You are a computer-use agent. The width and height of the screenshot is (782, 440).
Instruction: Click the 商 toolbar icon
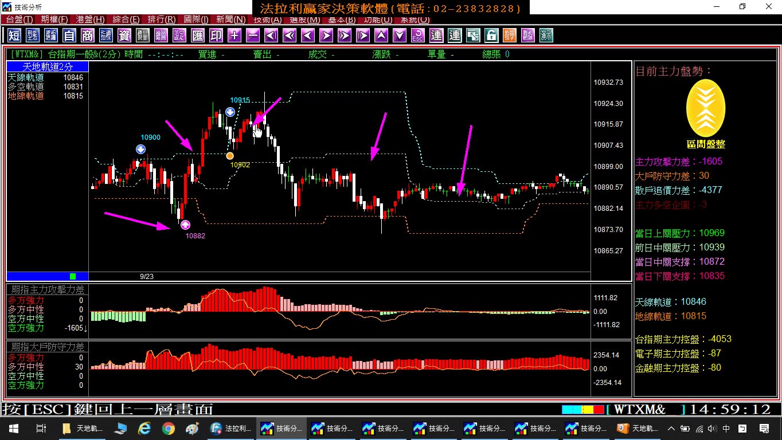(88, 35)
